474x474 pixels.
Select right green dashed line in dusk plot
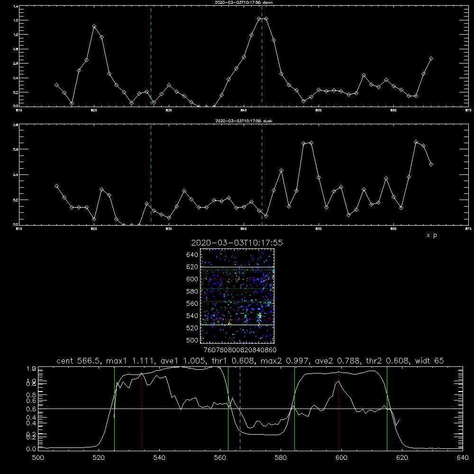(262, 174)
